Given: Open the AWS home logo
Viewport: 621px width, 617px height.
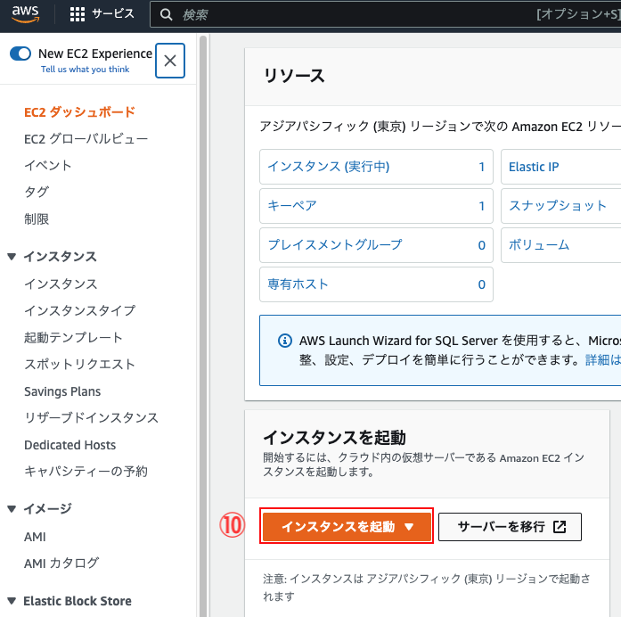Looking at the screenshot, I should point(25,14).
